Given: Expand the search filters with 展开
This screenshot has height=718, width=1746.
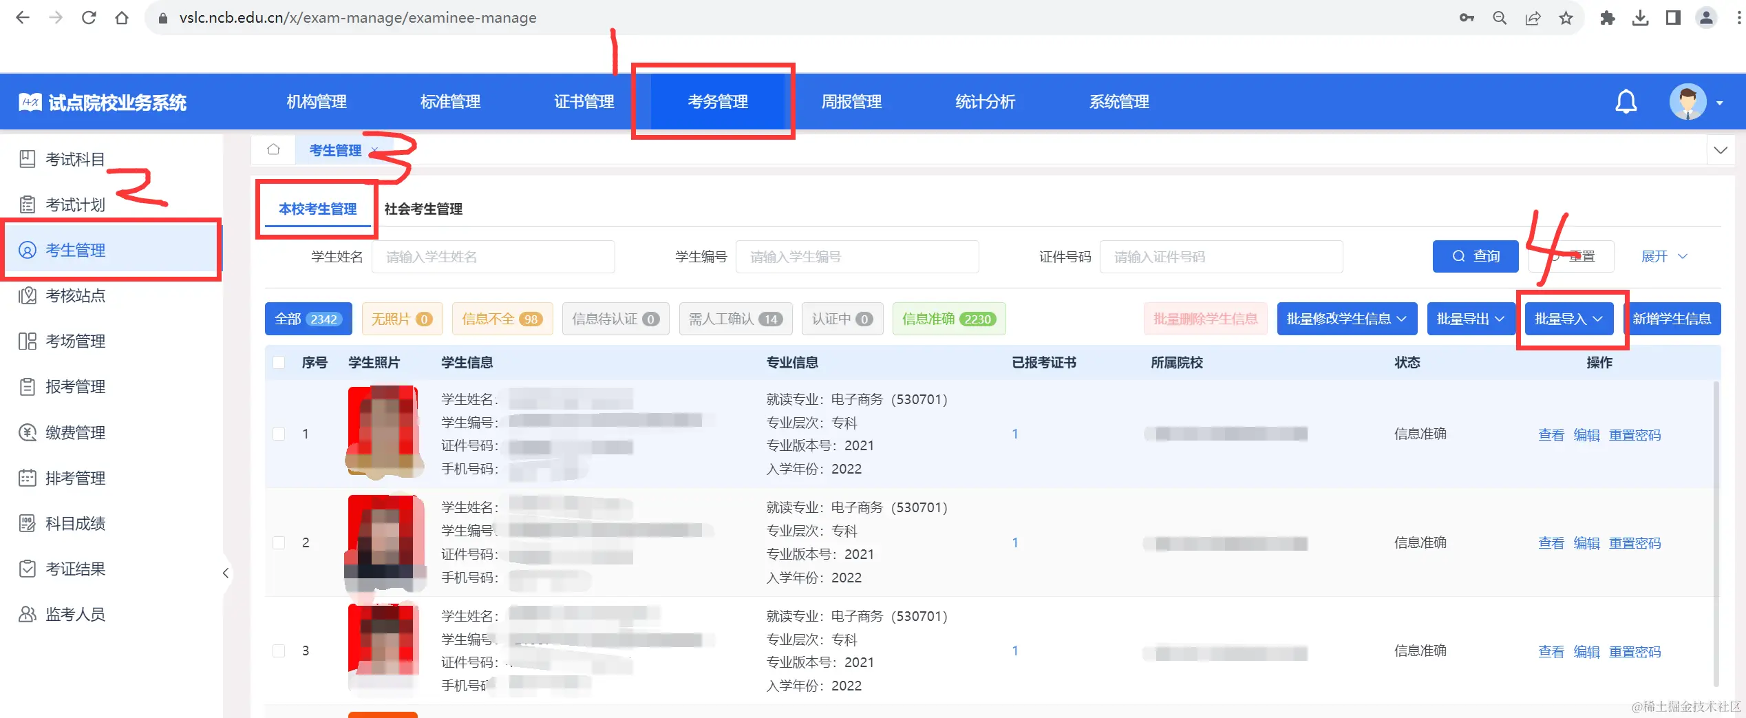Looking at the screenshot, I should tap(1664, 257).
